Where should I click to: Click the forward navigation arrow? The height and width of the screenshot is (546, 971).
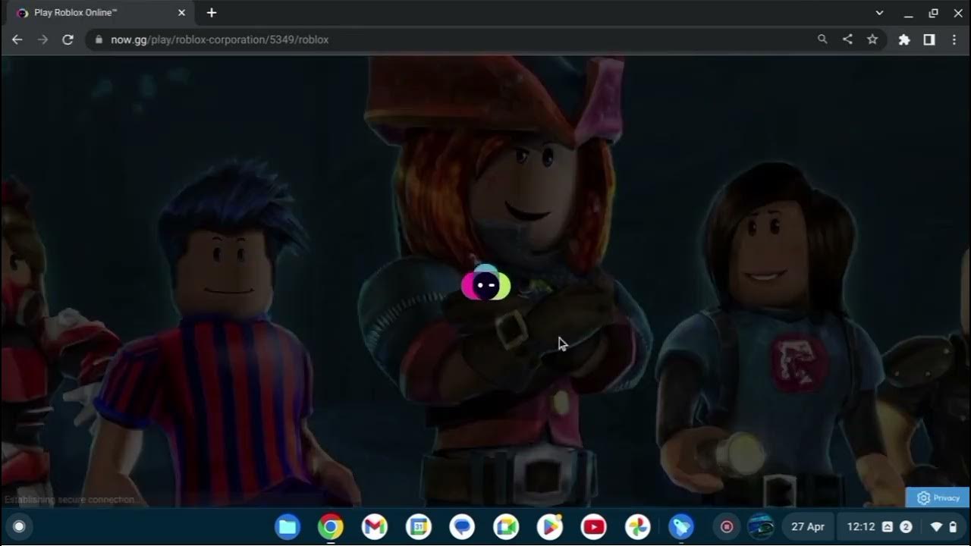[x=42, y=39]
